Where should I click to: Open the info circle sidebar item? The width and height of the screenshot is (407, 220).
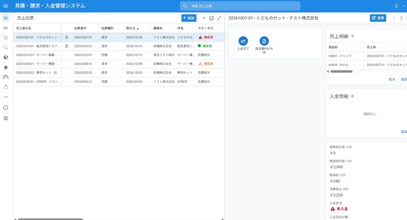pos(6,108)
